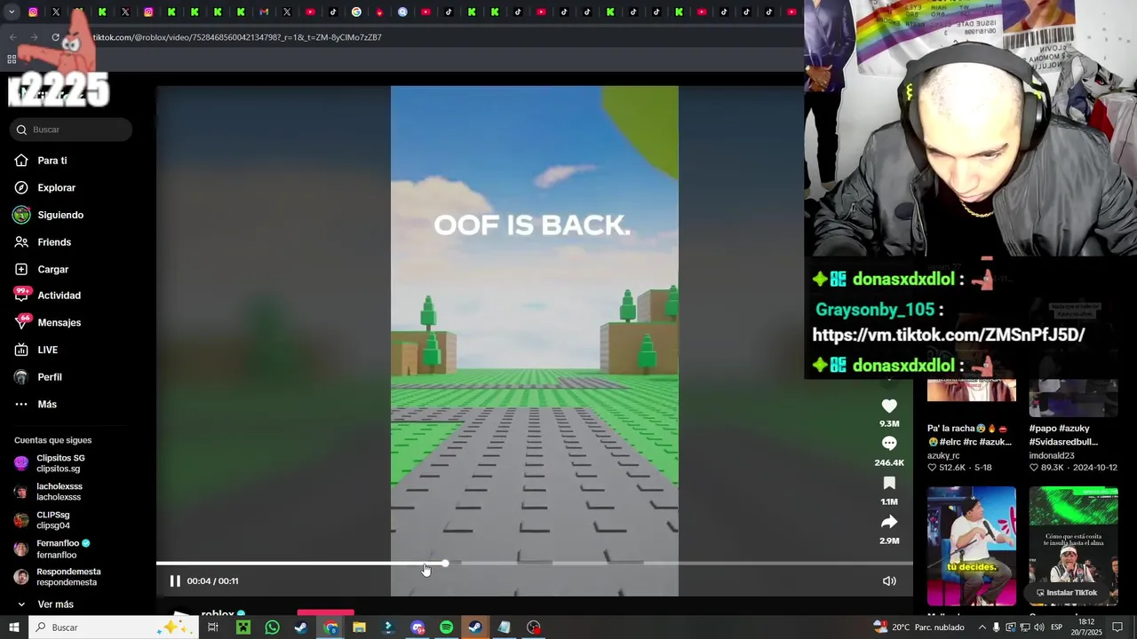Open File Explorer from the taskbar
1137x639 pixels.
pyautogui.click(x=359, y=627)
